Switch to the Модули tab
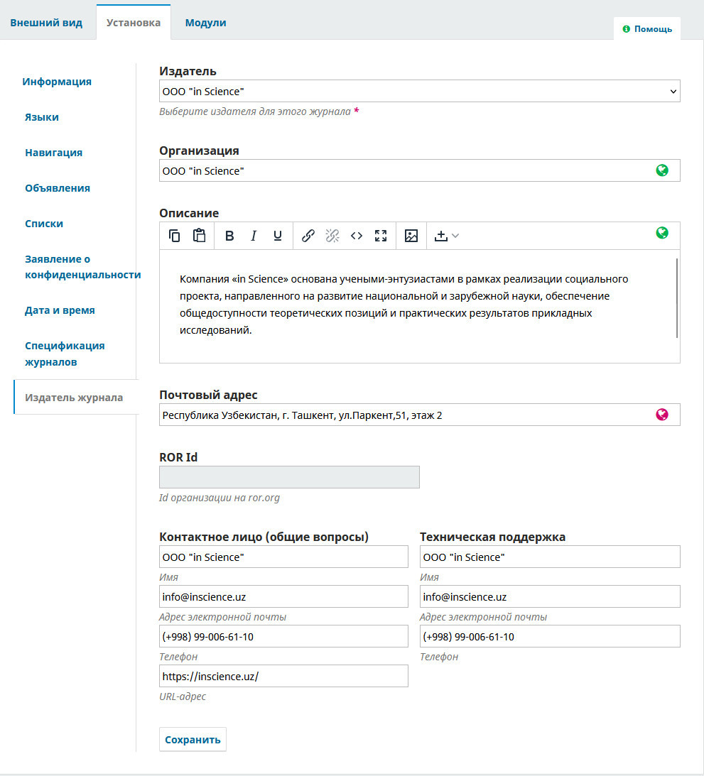This screenshot has height=776, width=704. pyautogui.click(x=205, y=23)
